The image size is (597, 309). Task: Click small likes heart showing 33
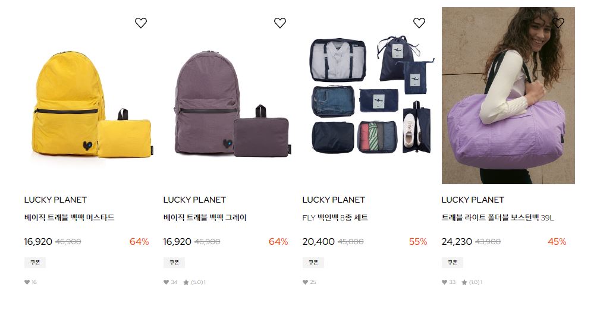click(444, 282)
